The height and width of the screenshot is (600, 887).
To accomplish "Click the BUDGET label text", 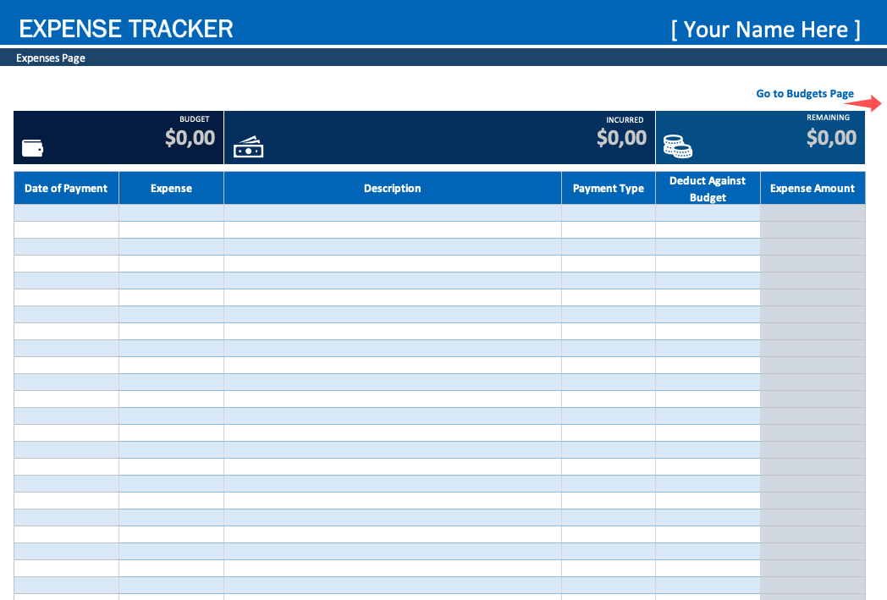I will [195, 119].
